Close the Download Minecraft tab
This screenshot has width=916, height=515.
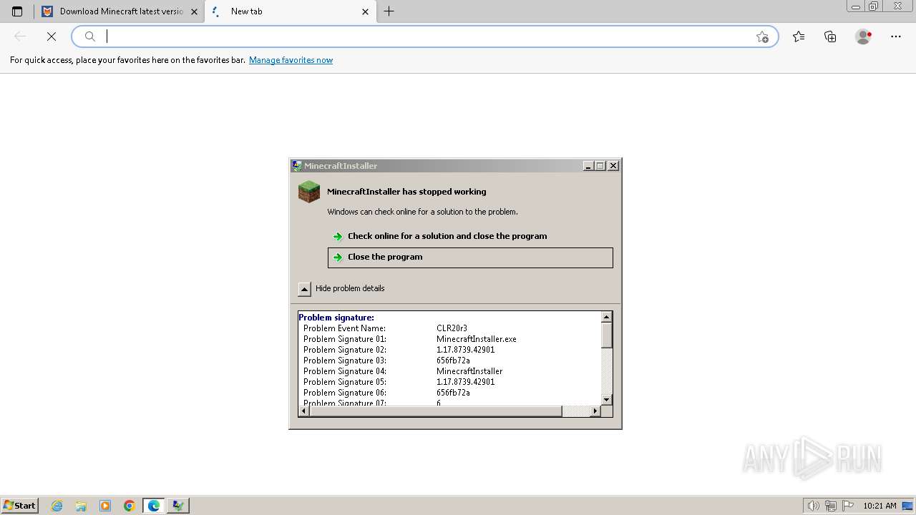pyautogui.click(x=194, y=11)
